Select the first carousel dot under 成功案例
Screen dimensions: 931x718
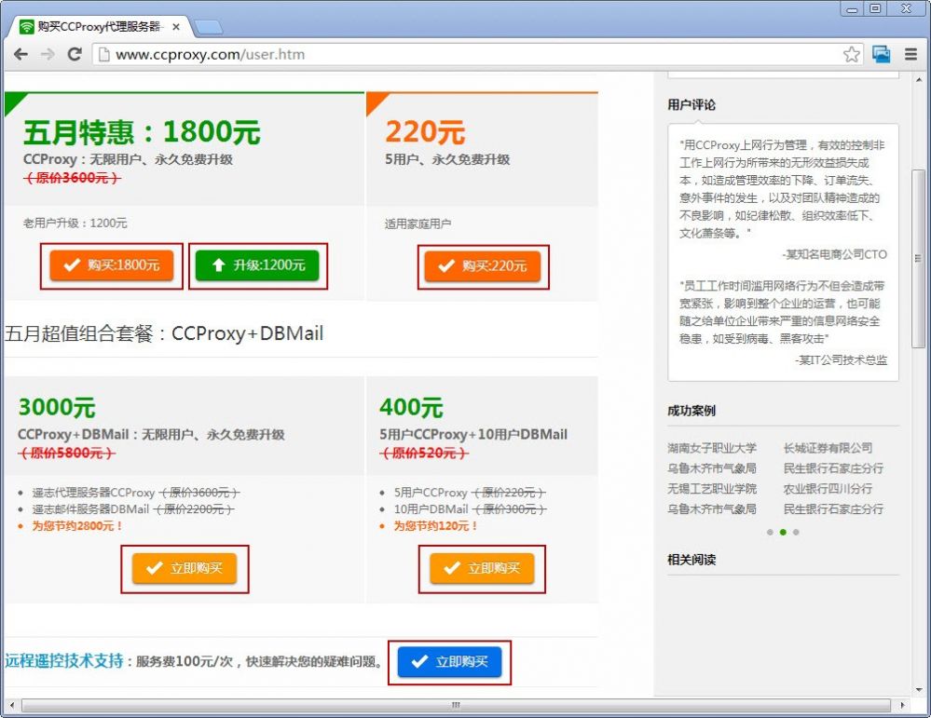770,533
